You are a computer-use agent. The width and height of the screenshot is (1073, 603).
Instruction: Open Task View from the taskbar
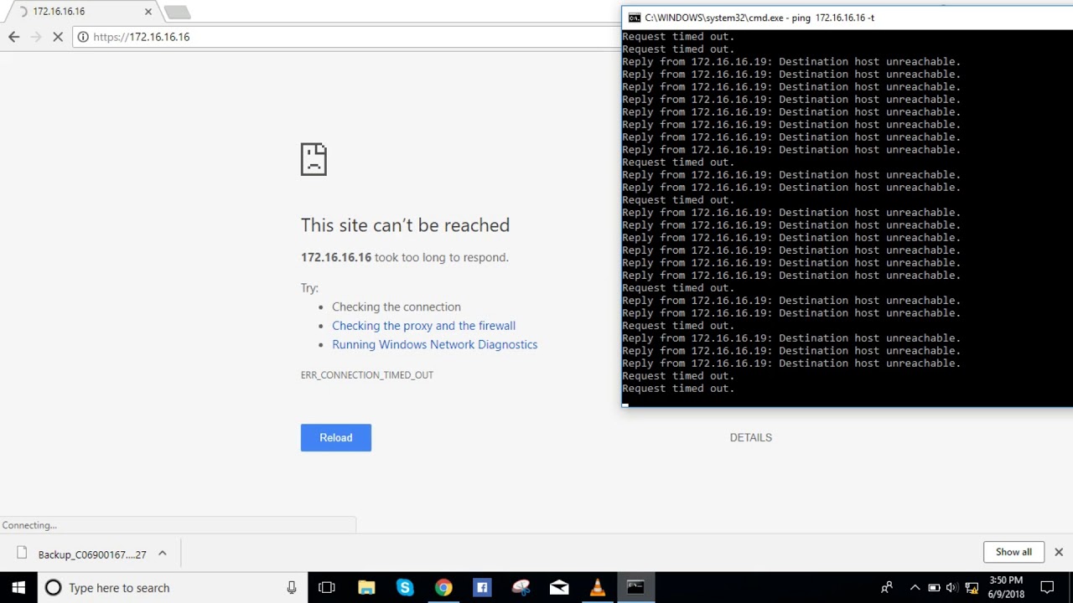tap(327, 588)
